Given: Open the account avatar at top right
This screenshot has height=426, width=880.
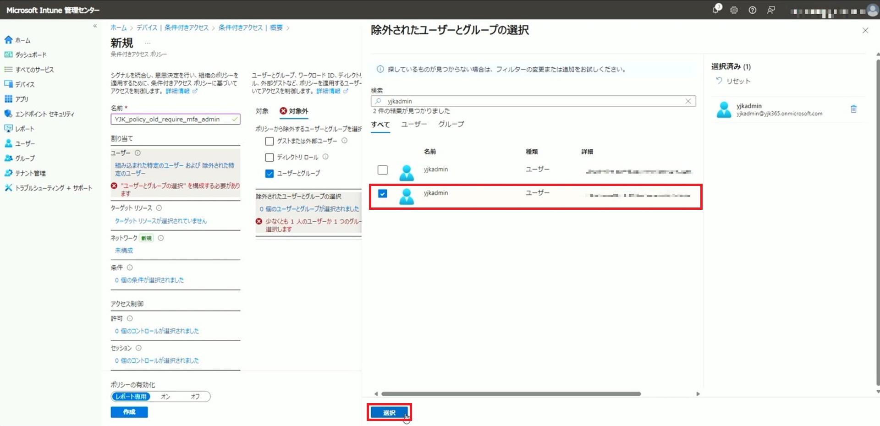Looking at the screenshot, I should point(872,11).
